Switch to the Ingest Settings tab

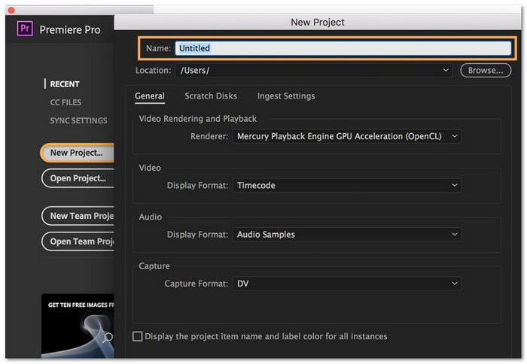pos(286,96)
